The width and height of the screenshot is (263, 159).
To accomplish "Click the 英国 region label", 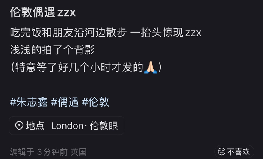I will (x=79, y=152).
